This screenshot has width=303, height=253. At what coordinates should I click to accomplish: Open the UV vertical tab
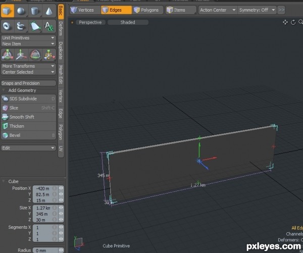click(61, 149)
